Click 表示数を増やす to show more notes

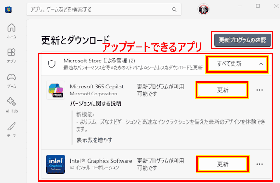pos(94,140)
